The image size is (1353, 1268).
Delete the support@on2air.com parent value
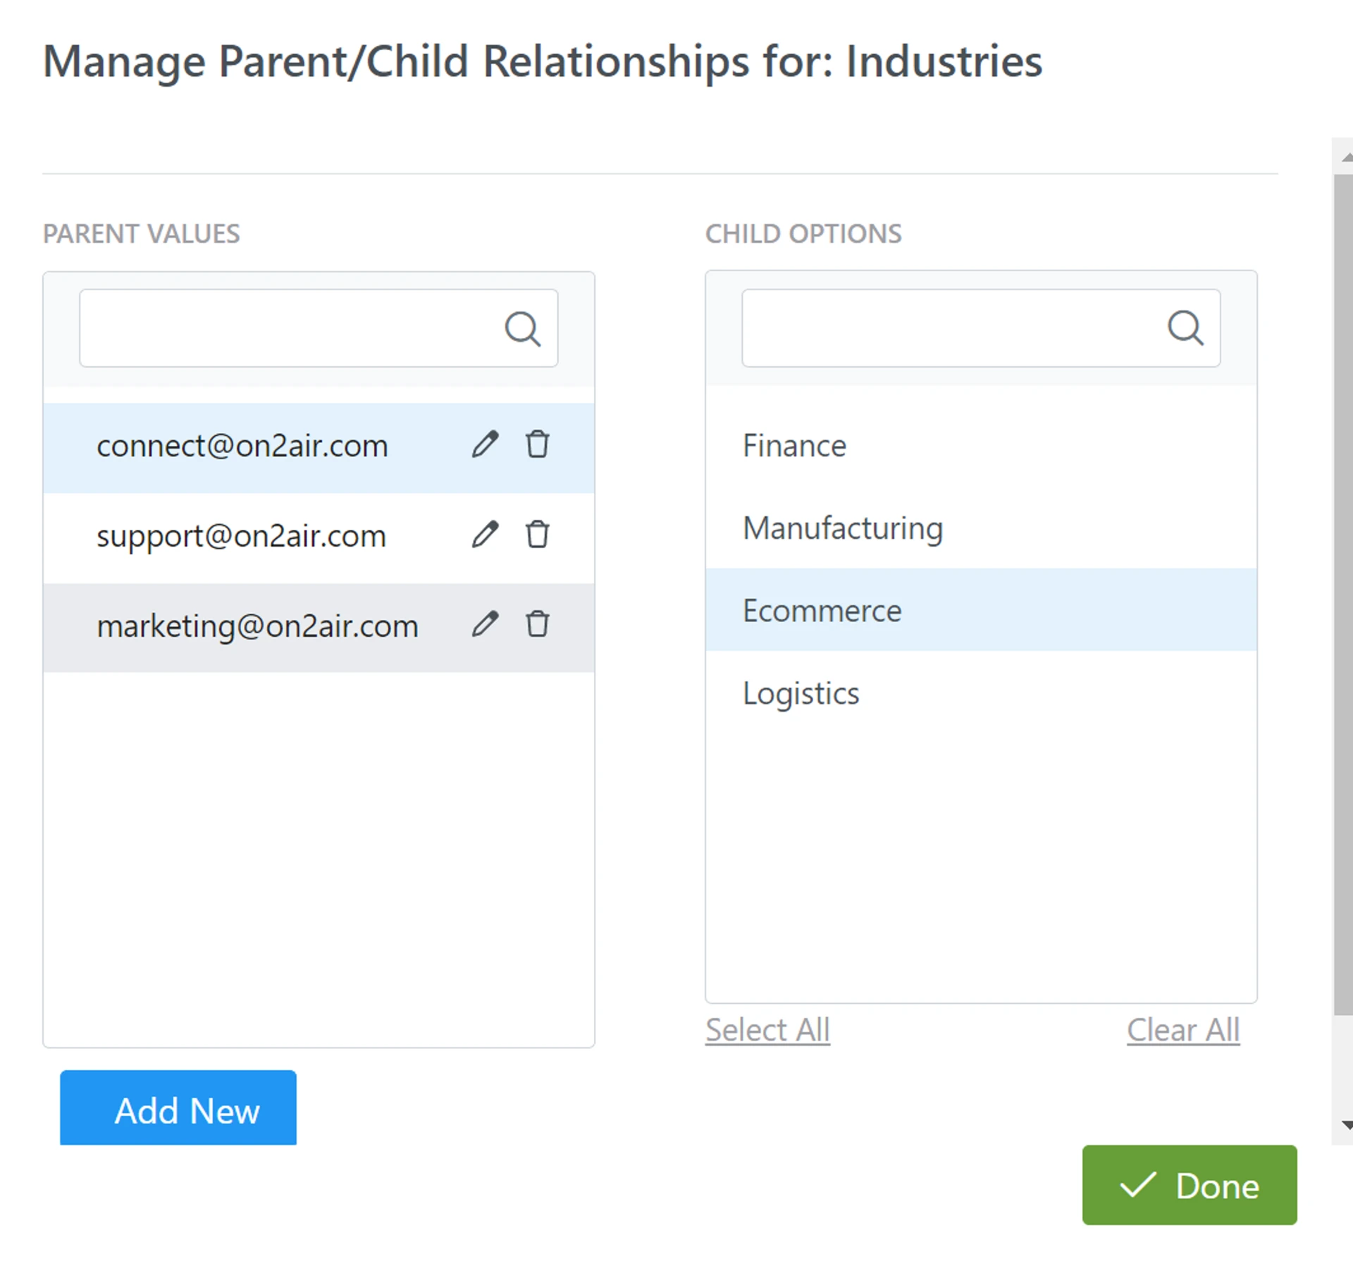(x=537, y=535)
